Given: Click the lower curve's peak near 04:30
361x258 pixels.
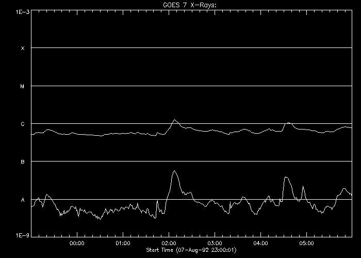Looking at the screenshot, I should click(x=286, y=177).
